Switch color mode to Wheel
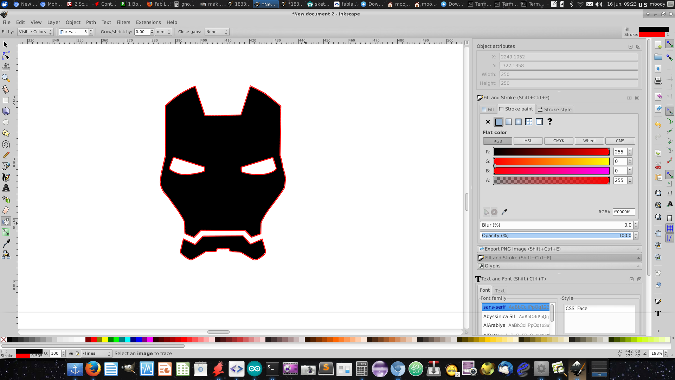Viewport: 675px width, 380px height. pyautogui.click(x=589, y=141)
